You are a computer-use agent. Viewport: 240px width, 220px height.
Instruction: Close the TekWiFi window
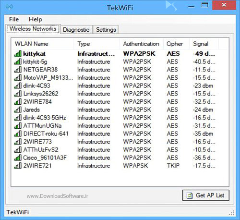point(224,5)
